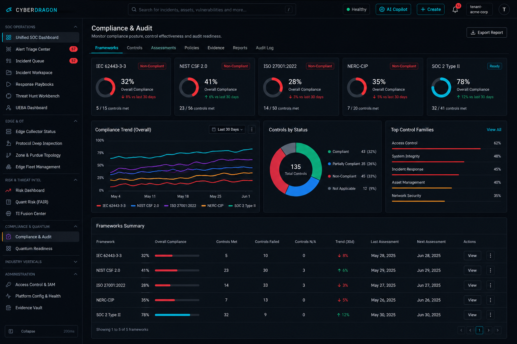
Task: Collapse the Administration section
Action: [x=75, y=274]
